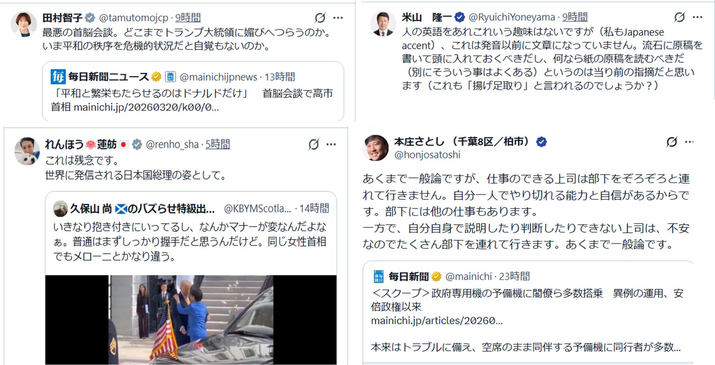Open the 9時間 timestamp on RyuichiYoneyama post
The height and width of the screenshot is (365, 715).
pos(575,17)
